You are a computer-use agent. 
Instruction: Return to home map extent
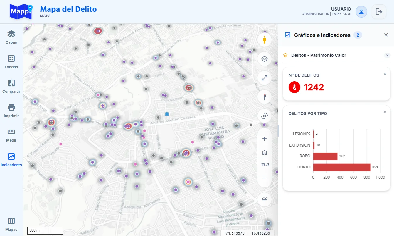click(265, 152)
